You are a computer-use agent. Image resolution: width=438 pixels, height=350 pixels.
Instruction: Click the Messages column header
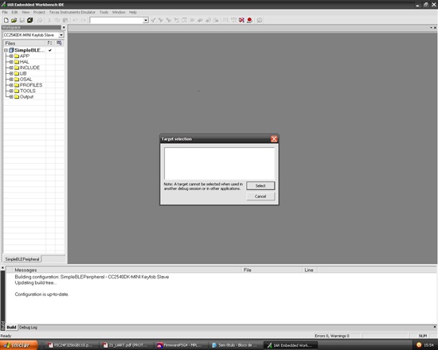coord(127,270)
